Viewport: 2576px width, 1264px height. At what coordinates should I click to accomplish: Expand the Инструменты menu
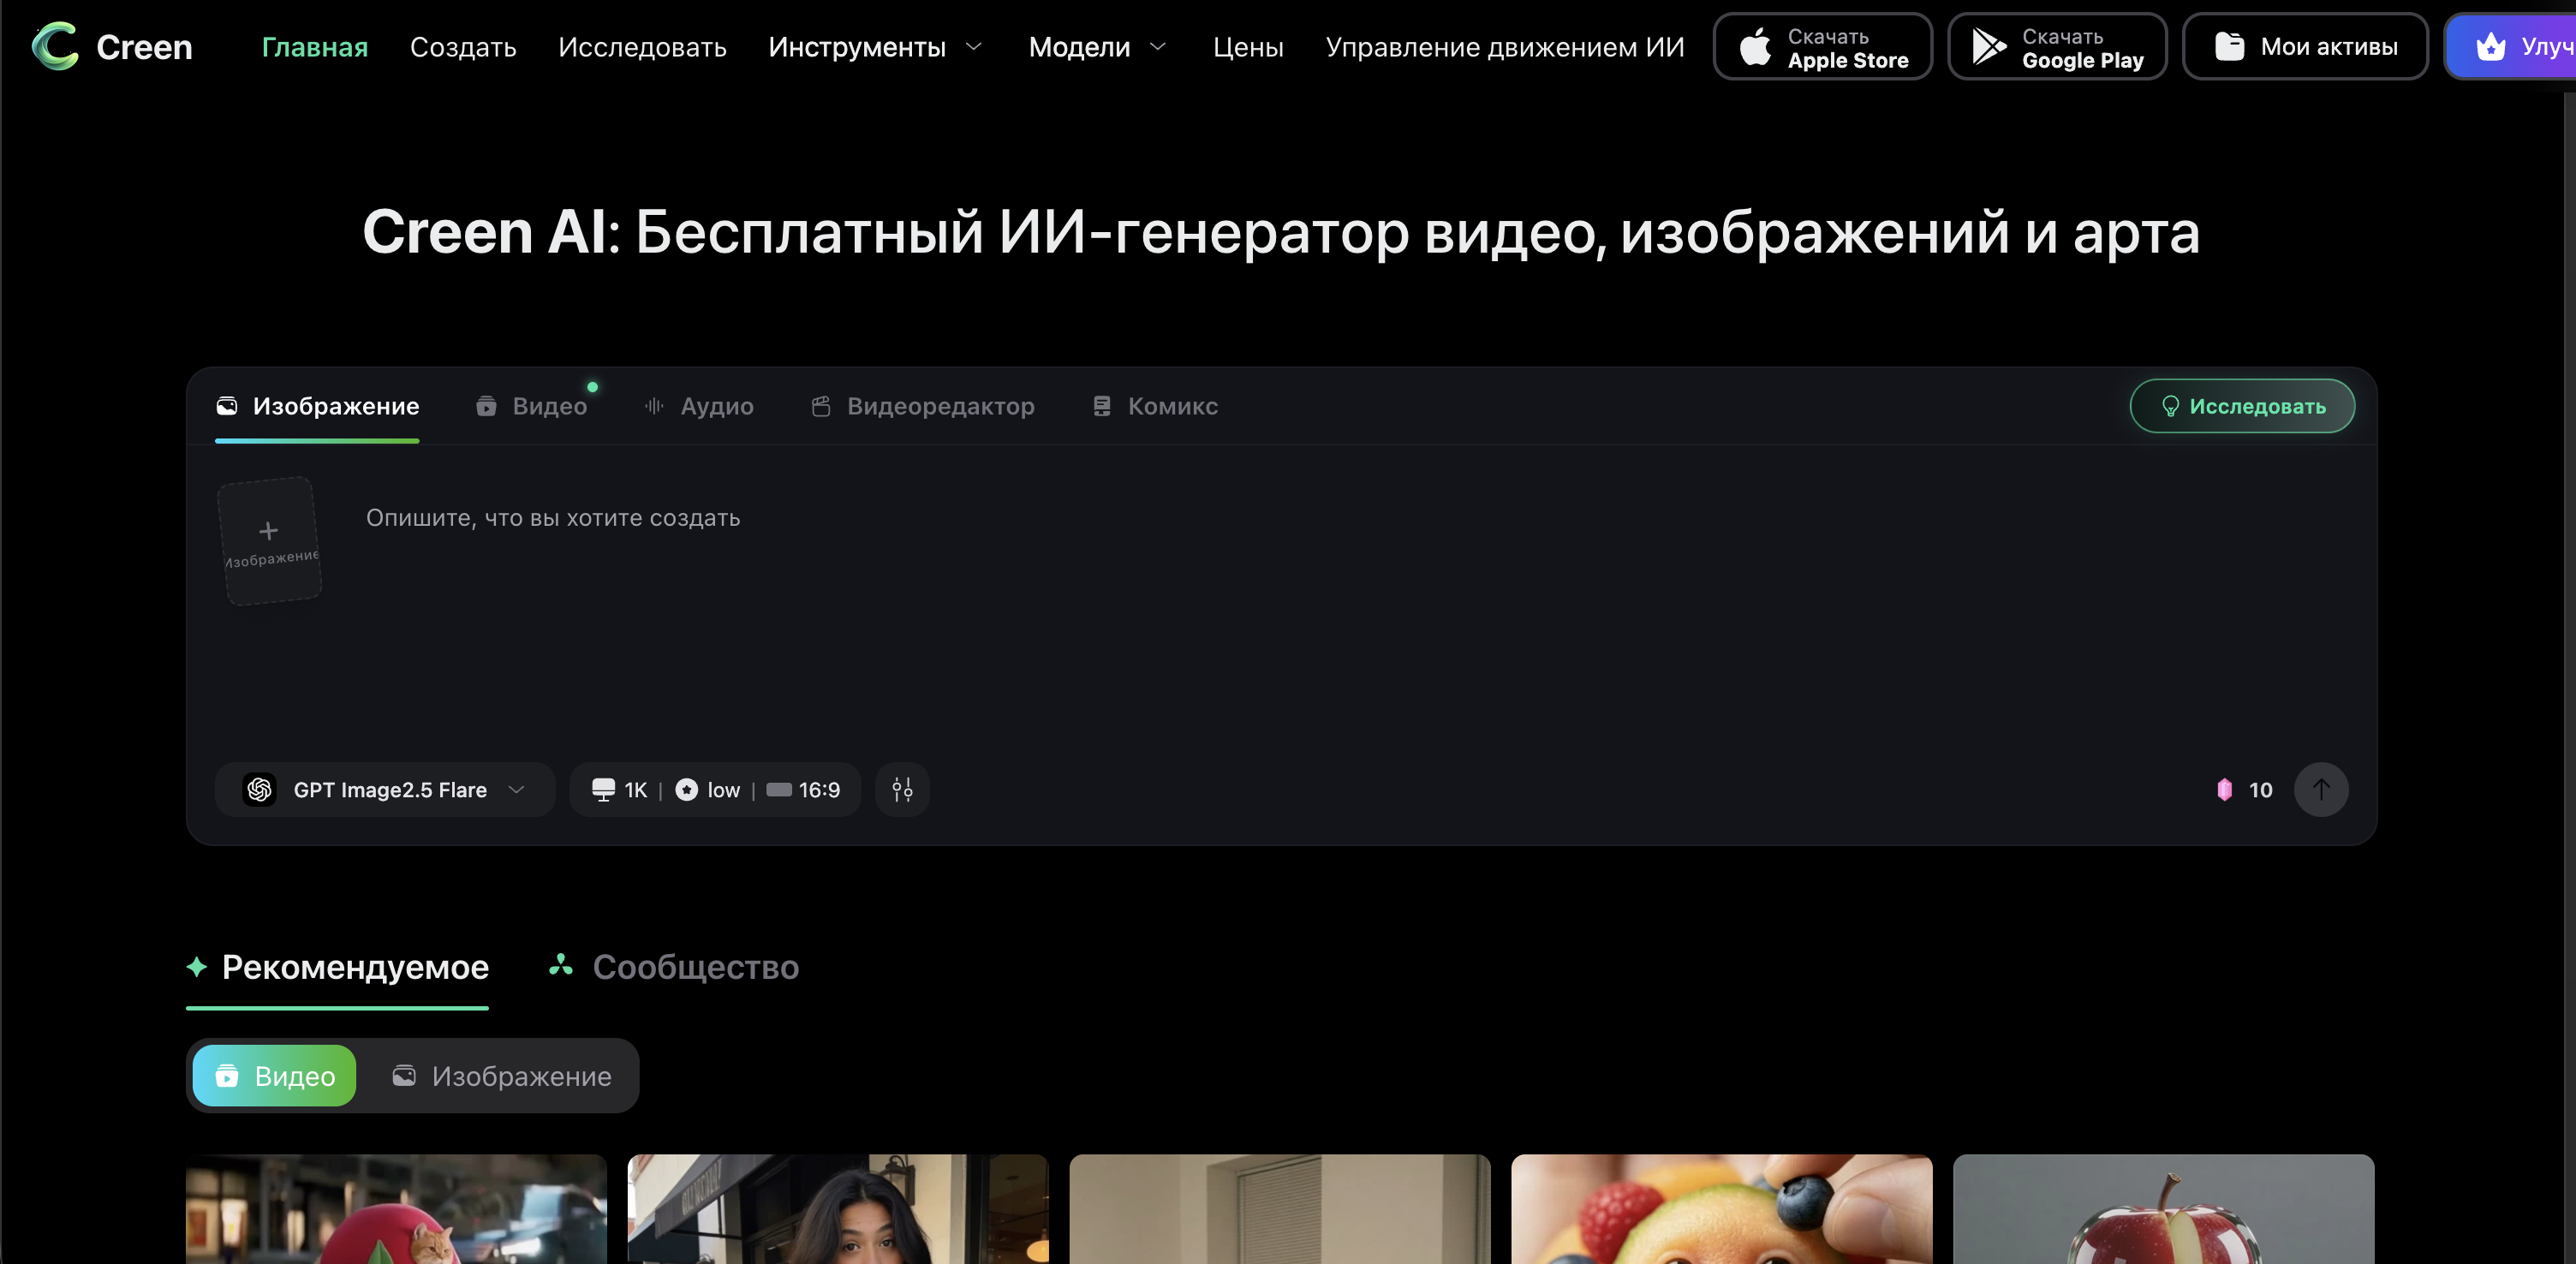click(875, 47)
